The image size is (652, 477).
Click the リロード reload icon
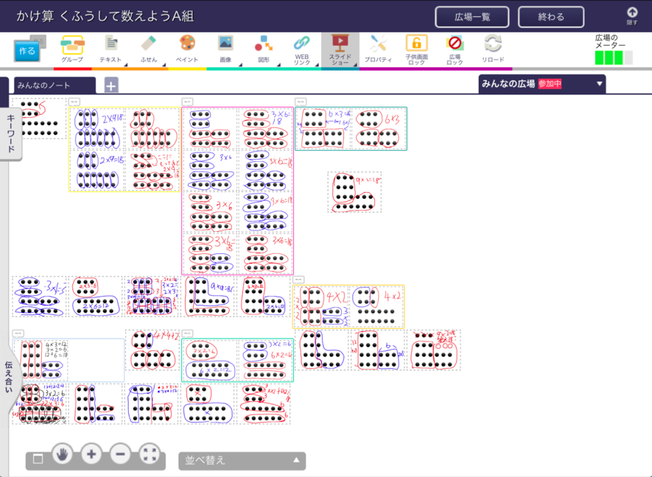[493, 49]
